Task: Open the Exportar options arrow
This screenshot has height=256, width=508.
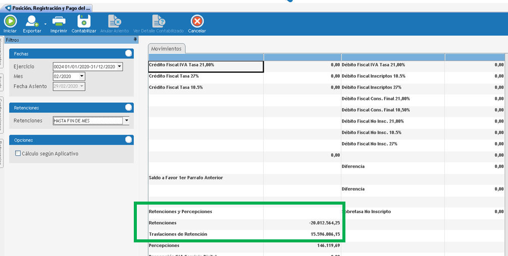Action: pyautogui.click(x=45, y=24)
